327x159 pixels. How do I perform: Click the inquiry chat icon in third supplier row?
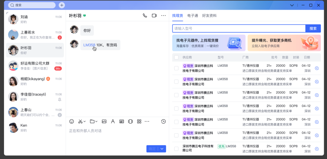pyautogui.click(x=317, y=95)
